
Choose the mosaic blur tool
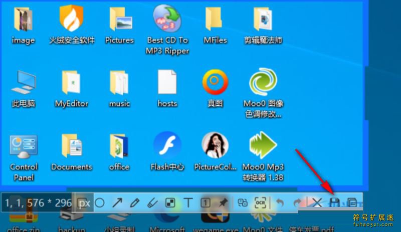(170, 202)
